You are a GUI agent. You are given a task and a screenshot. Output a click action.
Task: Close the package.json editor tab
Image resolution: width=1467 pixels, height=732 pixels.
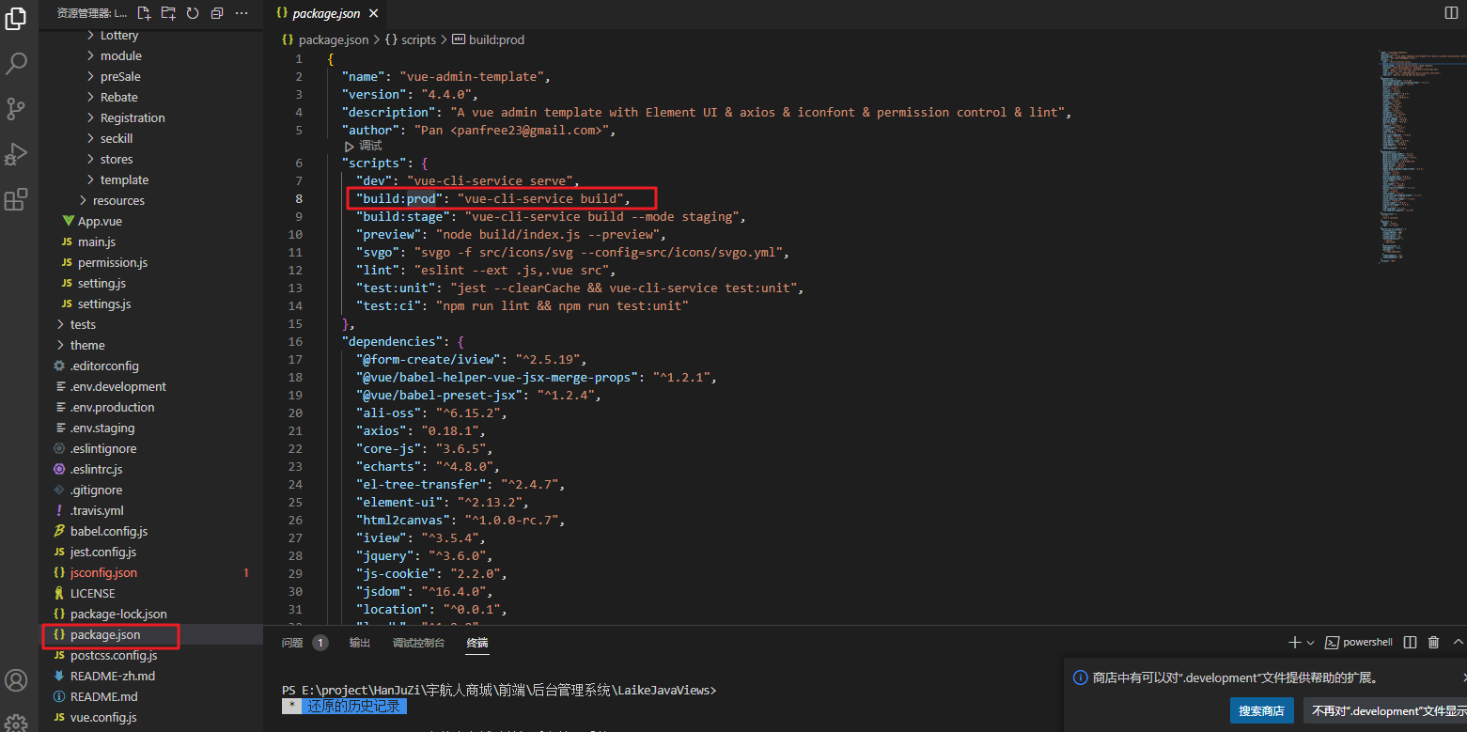pos(374,13)
